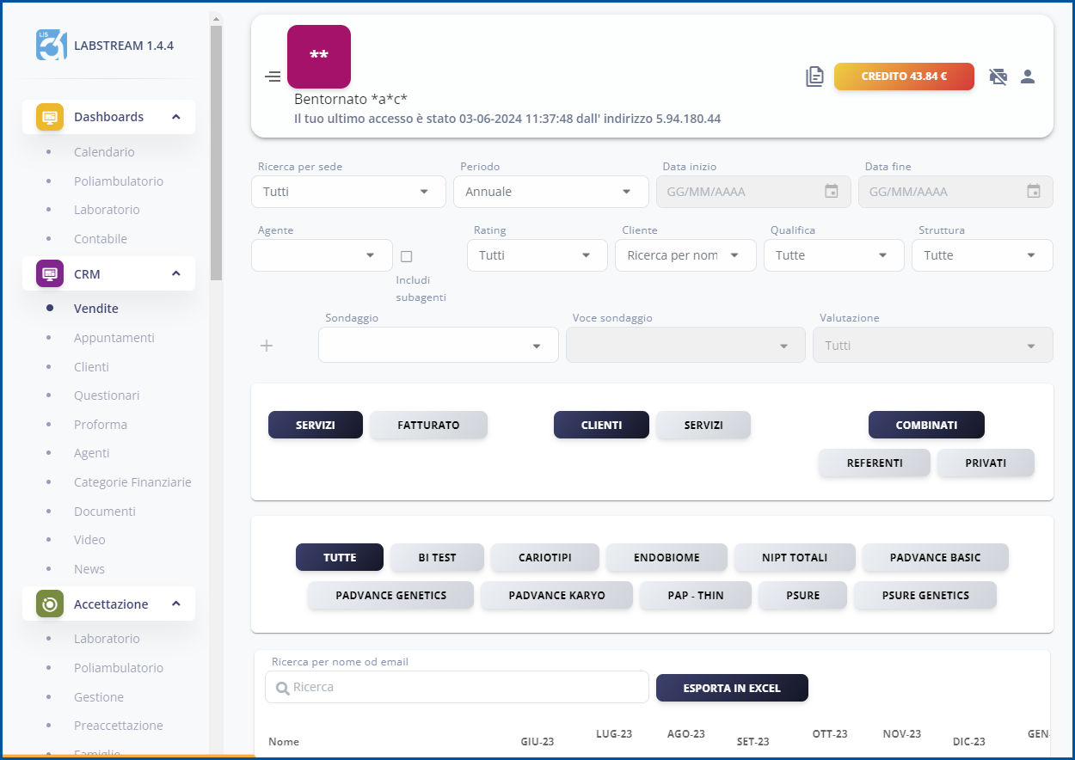The height and width of the screenshot is (760, 1075).
Task: Click the LabStream logo
Action: click(50, 44)
